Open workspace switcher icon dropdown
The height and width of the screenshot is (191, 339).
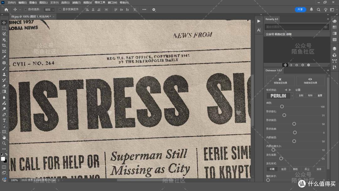click(x=332, y=9)
